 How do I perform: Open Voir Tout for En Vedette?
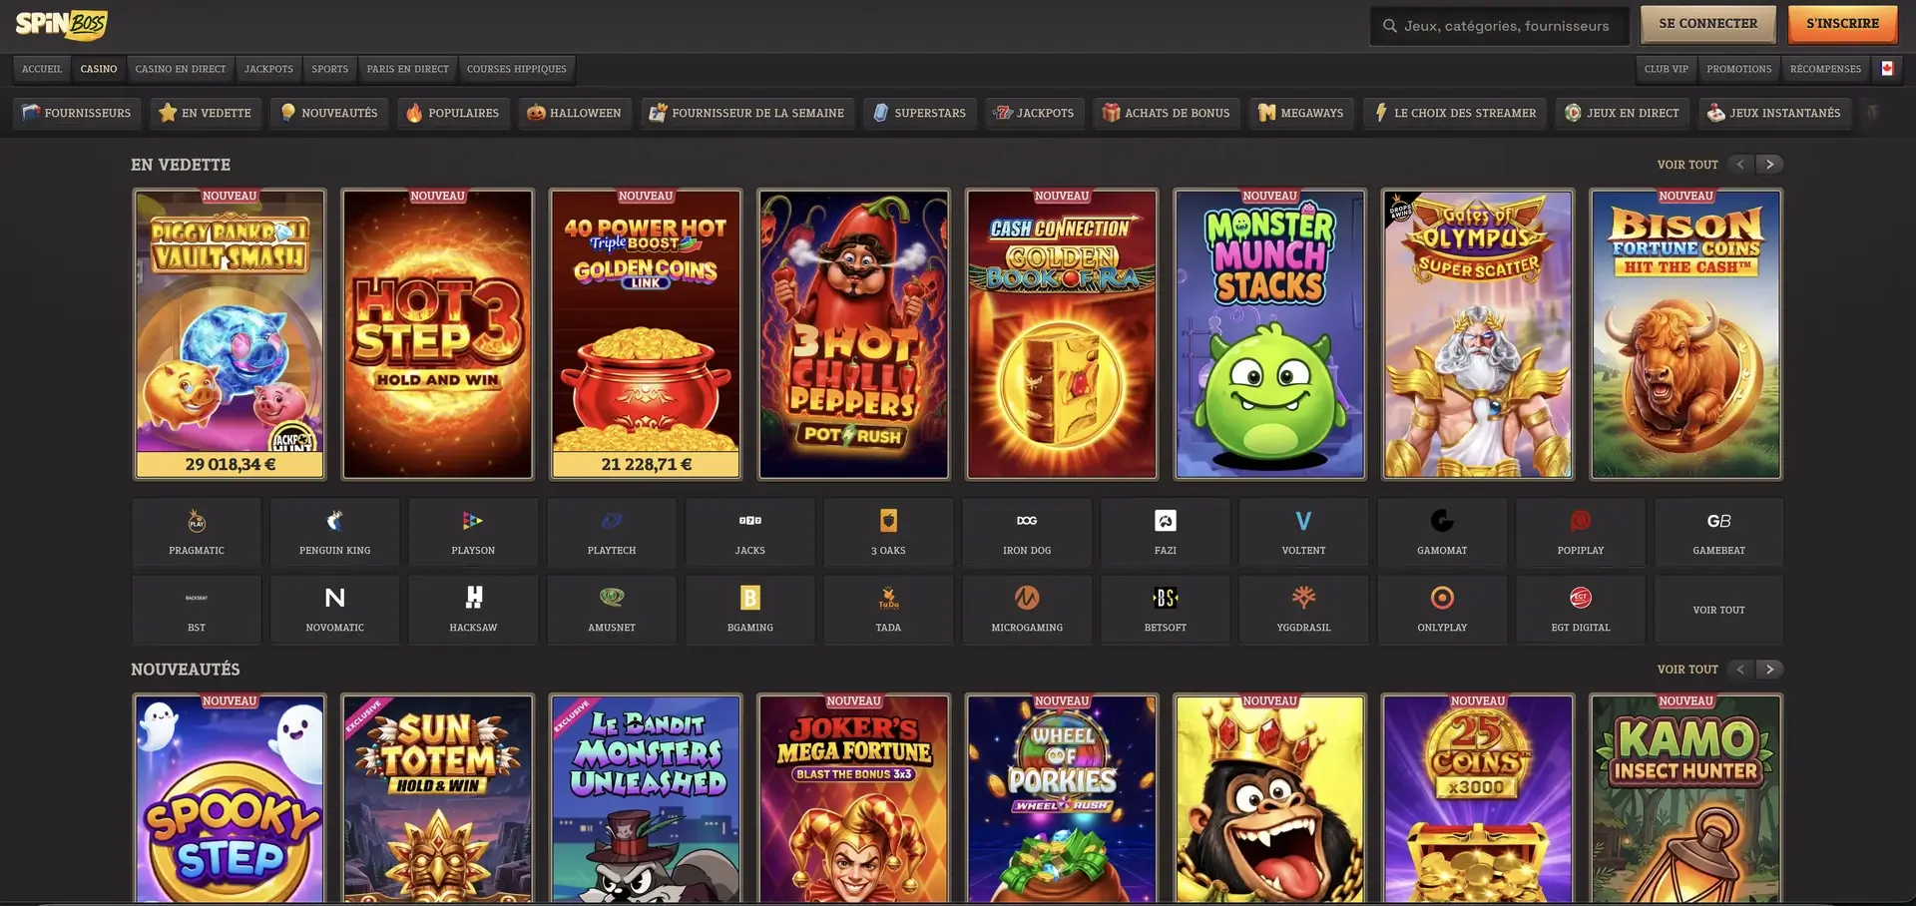[1687, 165]
